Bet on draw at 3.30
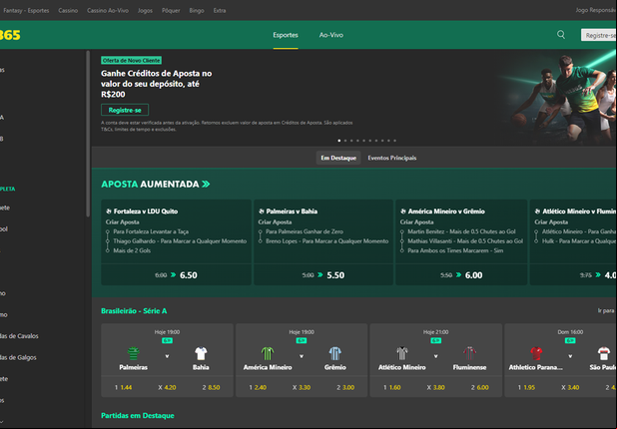The height and width of the screenshot is (429, 617). coord(302,387)
